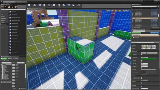Toggle the first checkbox in the Collision section

click(x=141, y=77)
